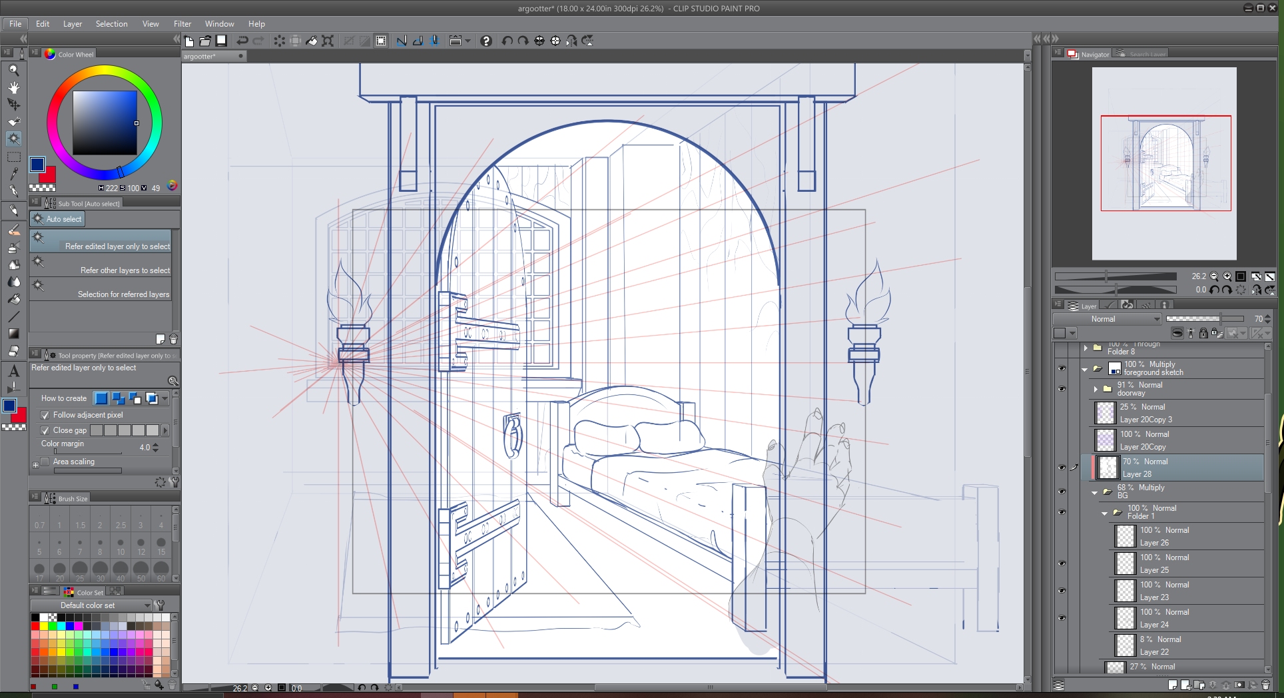Choose Refer other layers to select

[x=101, y=267]
